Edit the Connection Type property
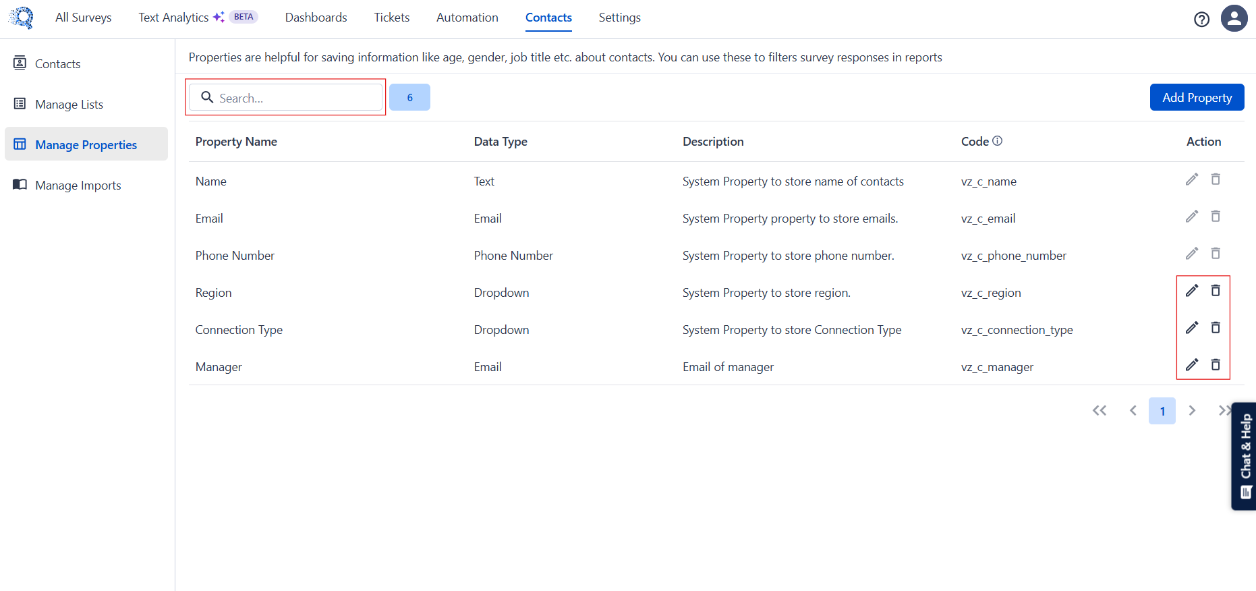Screen dimensions: 1256x591 pos(1192,328)
